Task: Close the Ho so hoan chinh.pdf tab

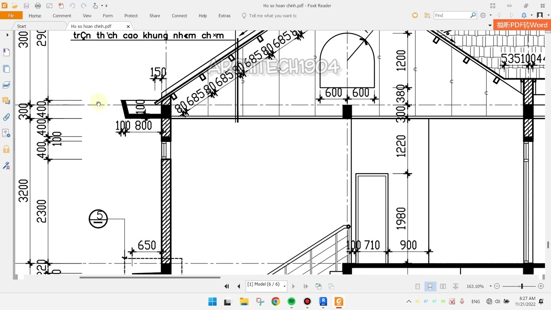Action: tap(128, 26)
